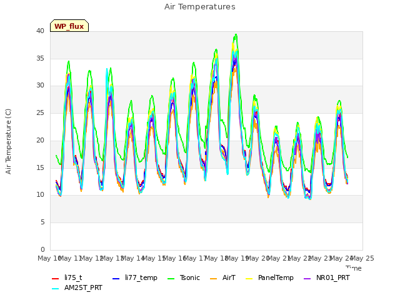This screenshot has width=400, height=300.
Task: Click the Time x-axis title
Action: pos(354,268)
